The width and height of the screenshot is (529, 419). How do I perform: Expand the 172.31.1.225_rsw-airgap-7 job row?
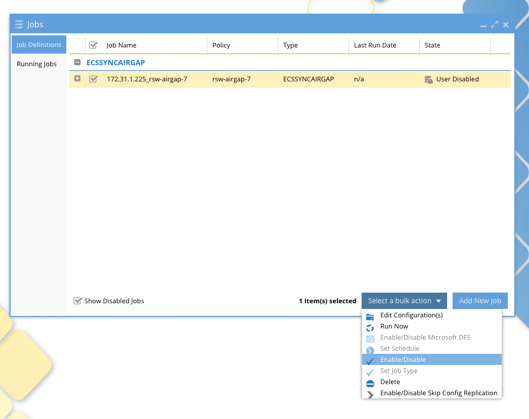pyautogui.click(x=77, y=79)
